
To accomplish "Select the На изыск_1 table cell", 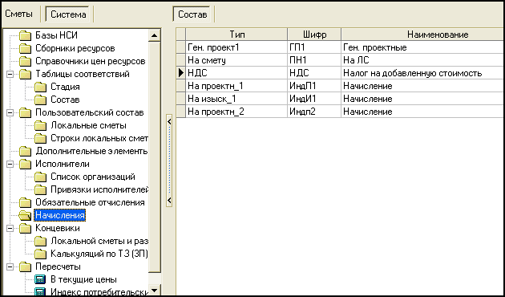I will 236,99.
